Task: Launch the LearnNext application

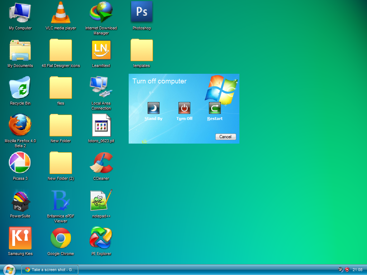Action: pyautogui.click(x=101, y=50)
